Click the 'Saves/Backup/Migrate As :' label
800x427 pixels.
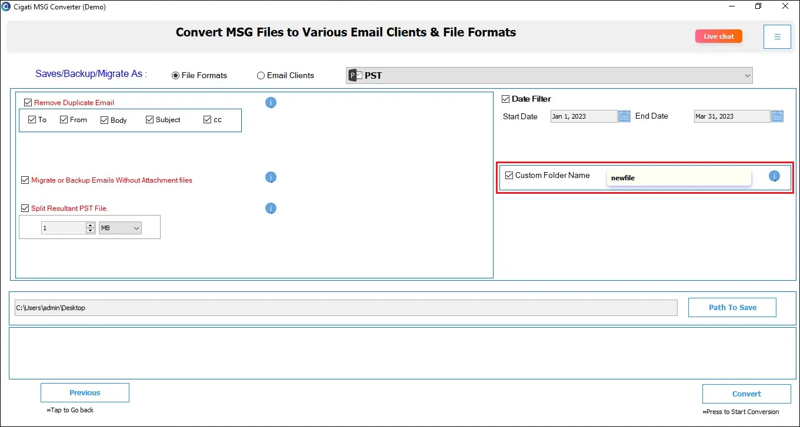point(91,74)
